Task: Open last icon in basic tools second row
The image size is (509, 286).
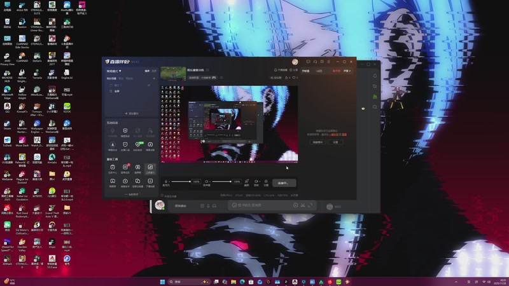Action: tap(150, 182)
